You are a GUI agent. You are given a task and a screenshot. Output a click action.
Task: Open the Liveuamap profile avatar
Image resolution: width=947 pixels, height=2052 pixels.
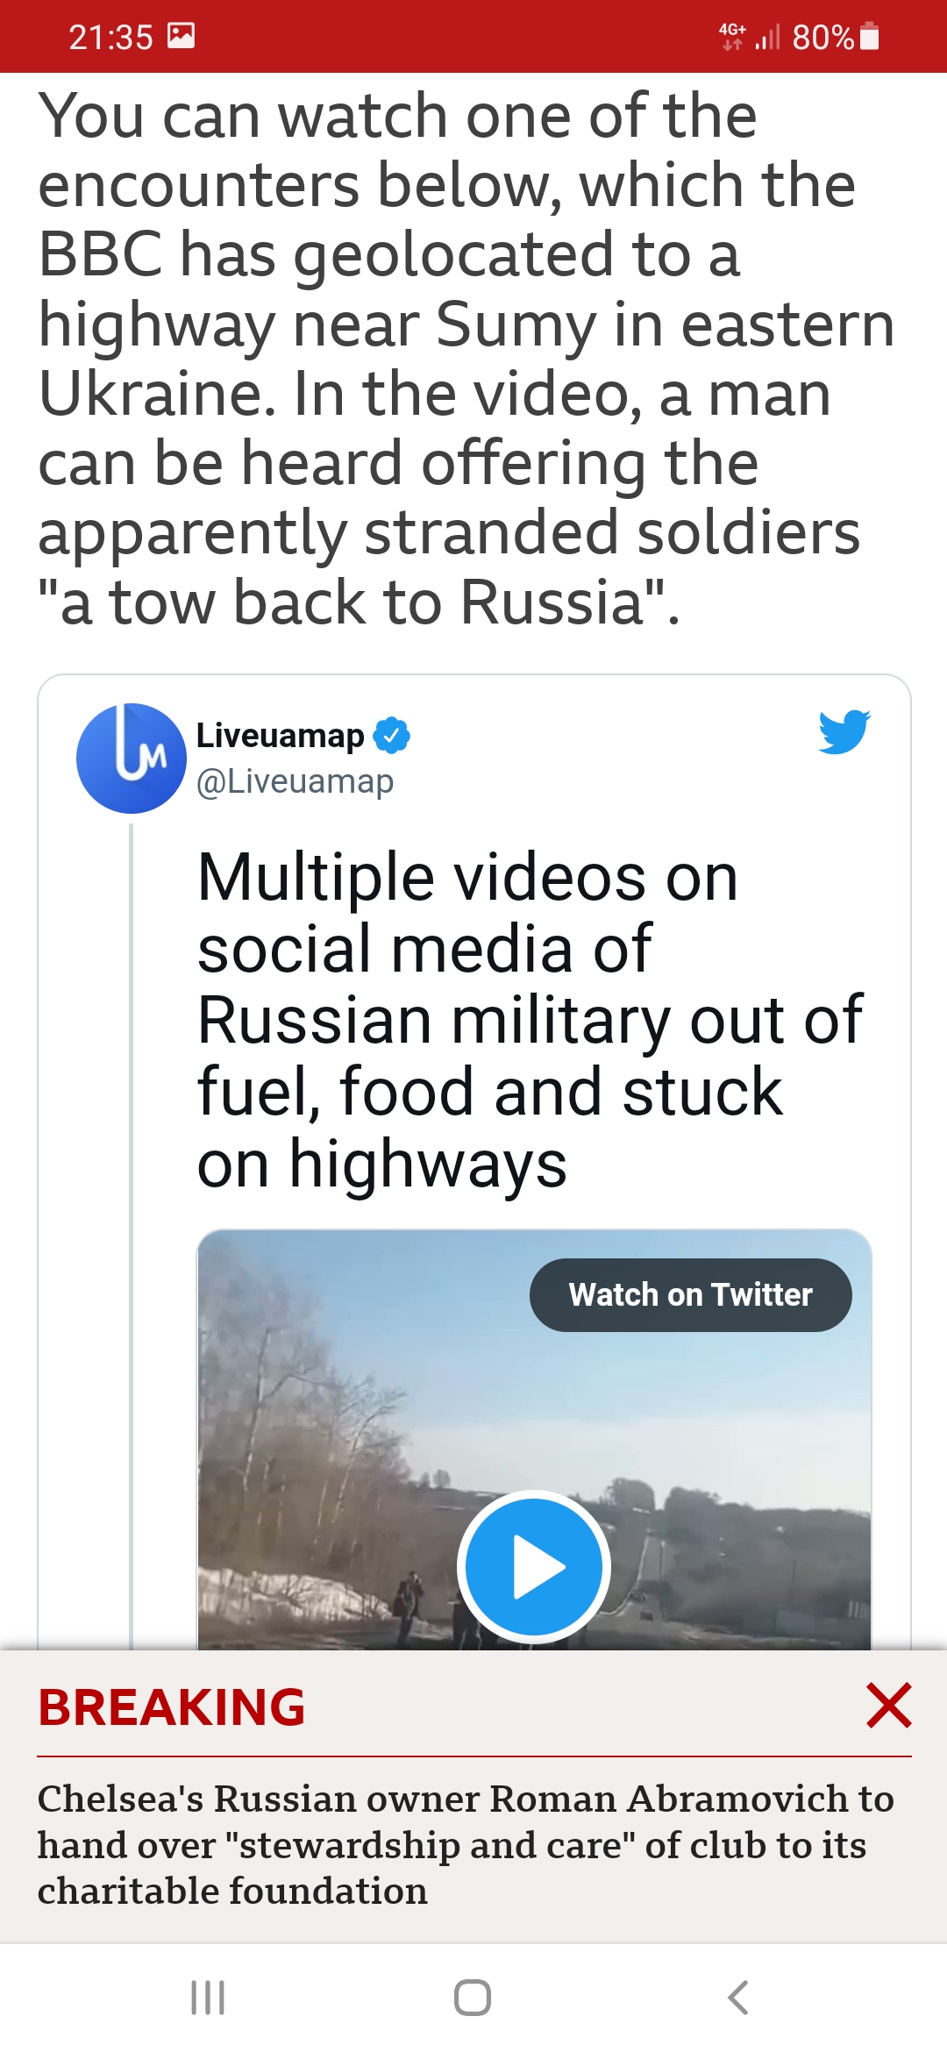pyautogui.click(x=132, y=758)
